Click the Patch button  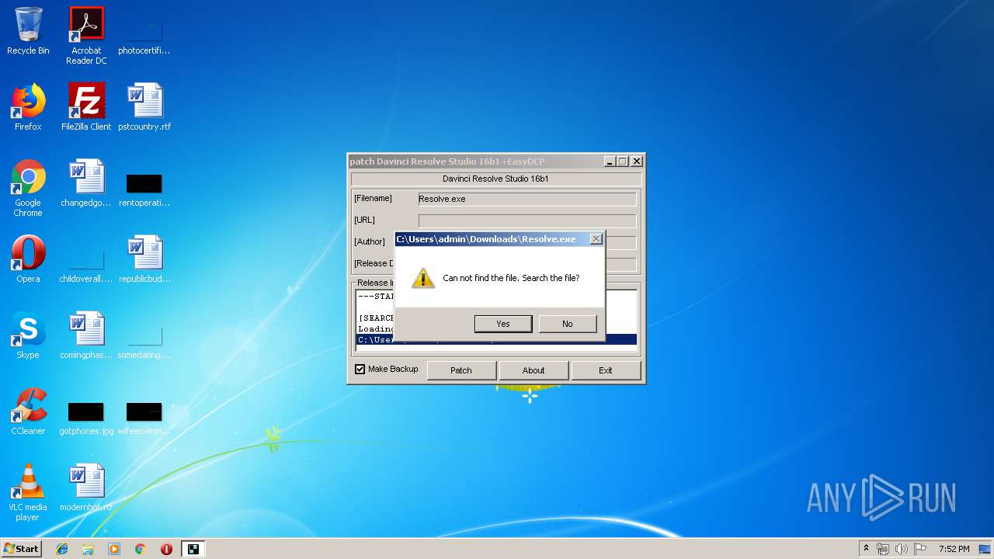click(x=461, y=370)
